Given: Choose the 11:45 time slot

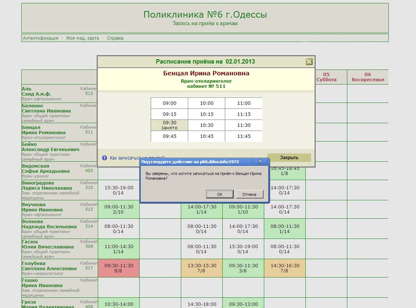Looking at the screenshot, I should click(243, 136).
